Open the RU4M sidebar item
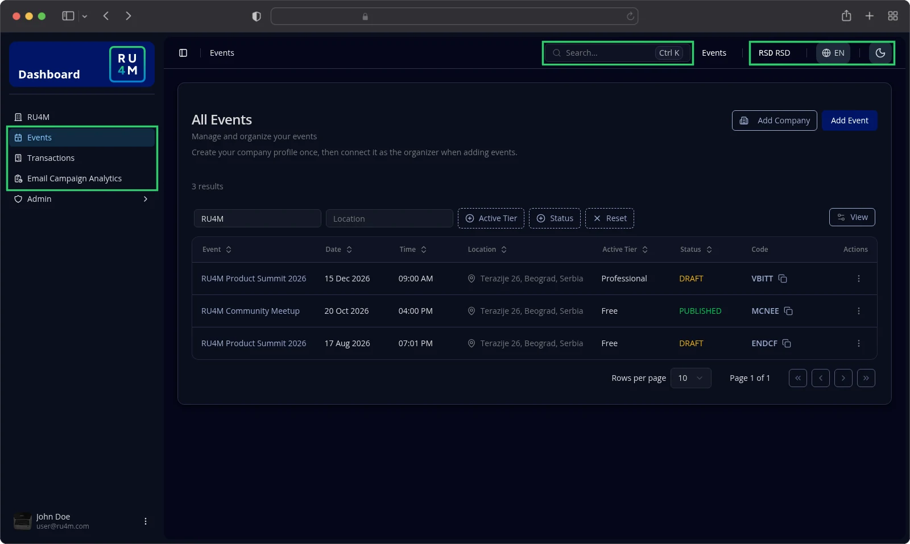This screenshot has height=544, width=910. [x=82, y=117]
